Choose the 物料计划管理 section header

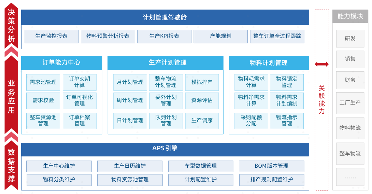point(269,63)
